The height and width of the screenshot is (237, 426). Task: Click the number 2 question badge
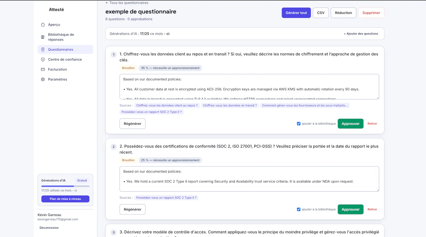click(x=114, y=147)
